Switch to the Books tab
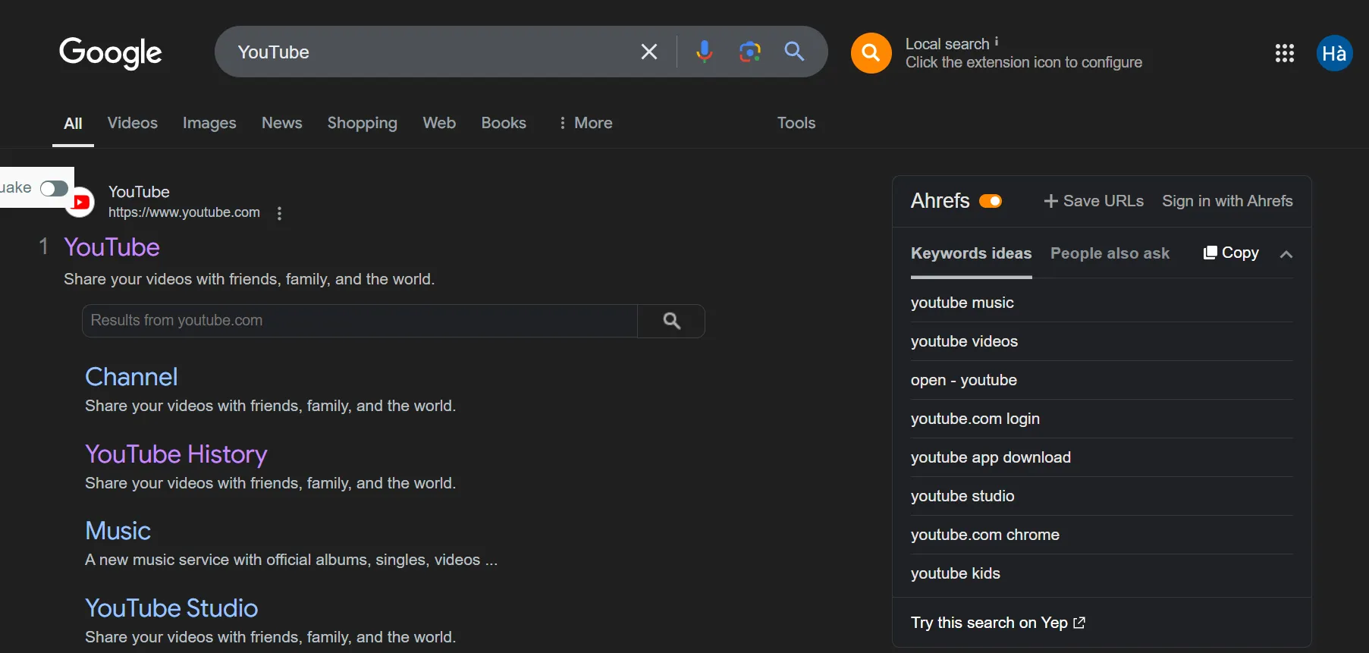1369x653 pixels. [504, 123]
